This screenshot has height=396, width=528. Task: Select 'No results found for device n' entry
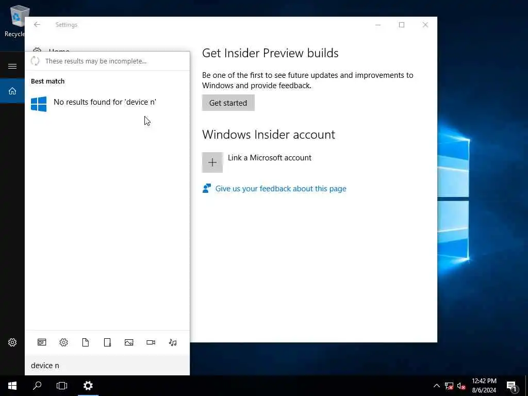(x=107, y=103)
